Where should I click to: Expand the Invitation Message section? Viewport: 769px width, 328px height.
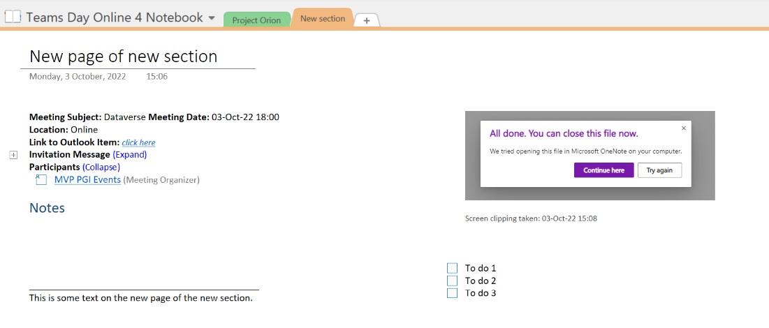point(129,154)
